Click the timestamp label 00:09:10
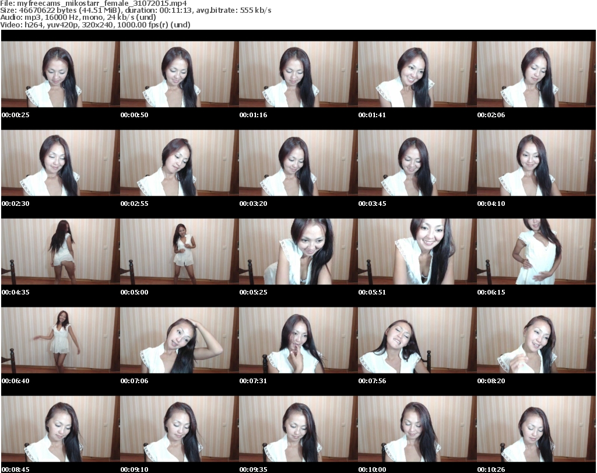597x473 pixels. click(x=135, y=470)
